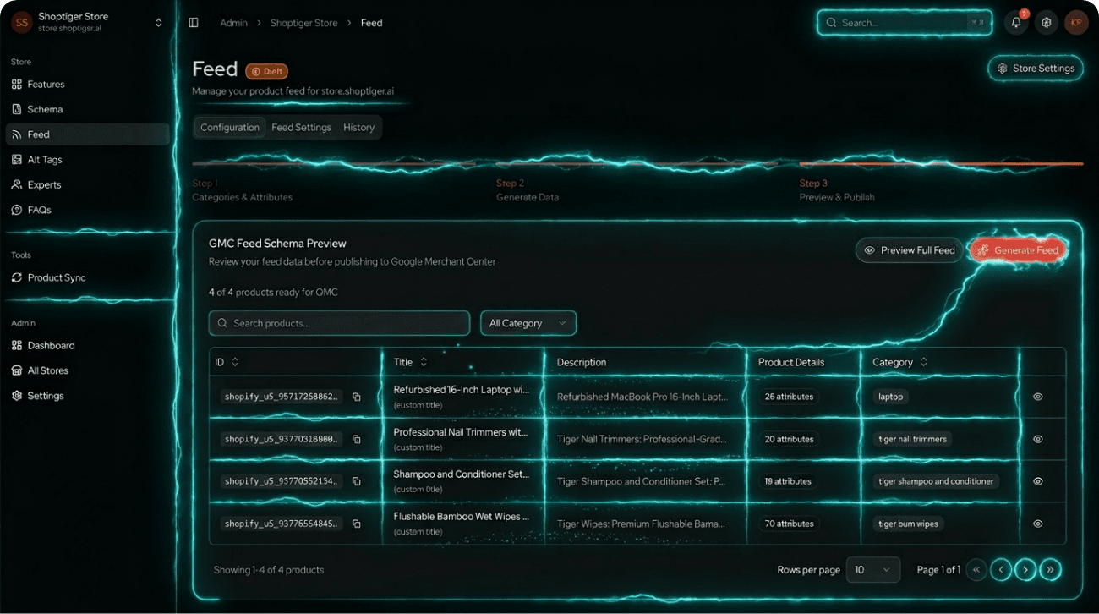View details of tiger nail trimmers row
This screenshot has width=1099, height=614.
click(x=1038, y=439)
